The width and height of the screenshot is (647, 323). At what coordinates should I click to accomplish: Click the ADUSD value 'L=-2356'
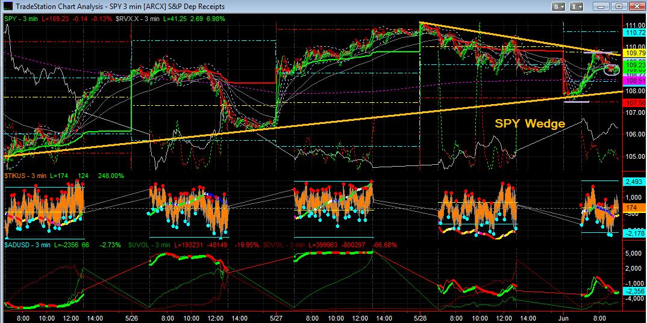click(65, 245)
